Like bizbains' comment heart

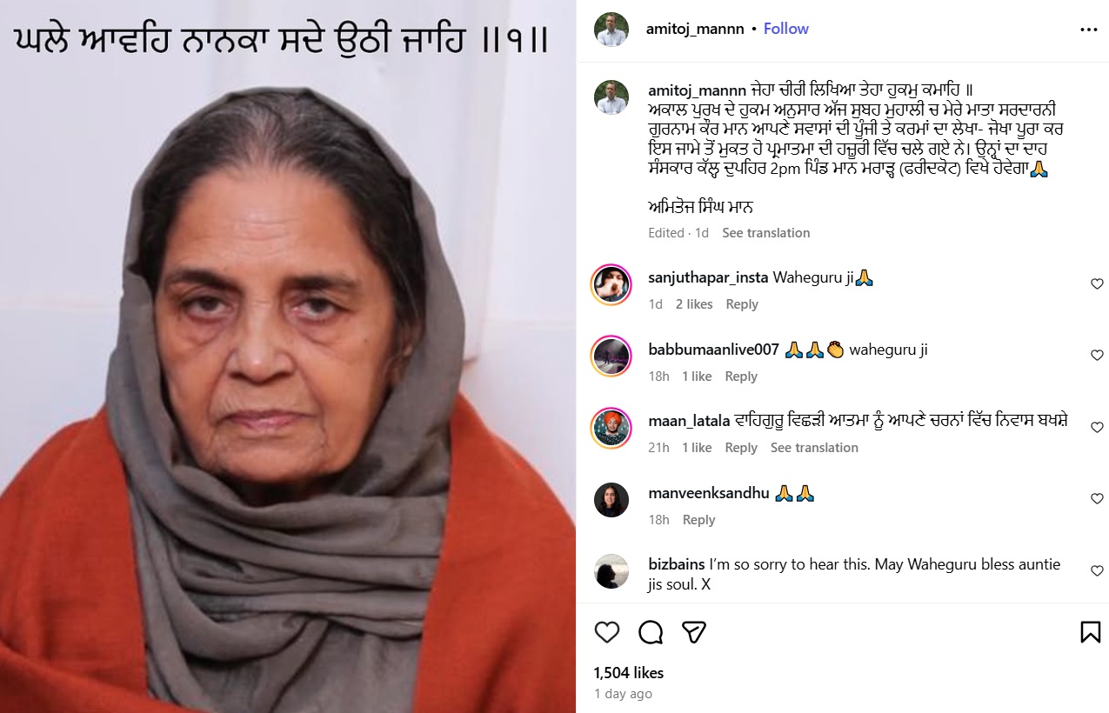pos(1097,571)
